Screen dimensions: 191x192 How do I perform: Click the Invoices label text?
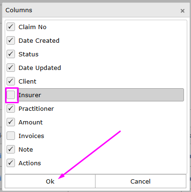pyautogui.click(x=31, y=136)
